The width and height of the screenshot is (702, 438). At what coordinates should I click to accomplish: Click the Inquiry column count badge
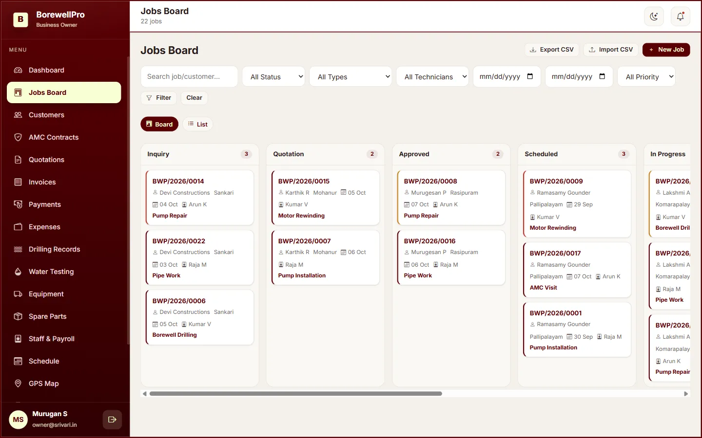click(x=246, y=154)
